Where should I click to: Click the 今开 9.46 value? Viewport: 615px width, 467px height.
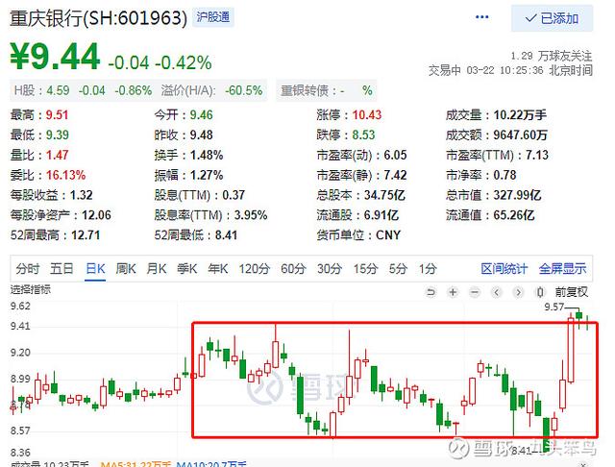tap(201, 115)
